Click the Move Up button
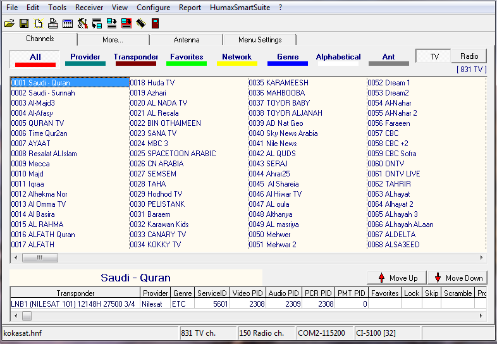This screenshot has height=344, width=497. click(396, 278)
